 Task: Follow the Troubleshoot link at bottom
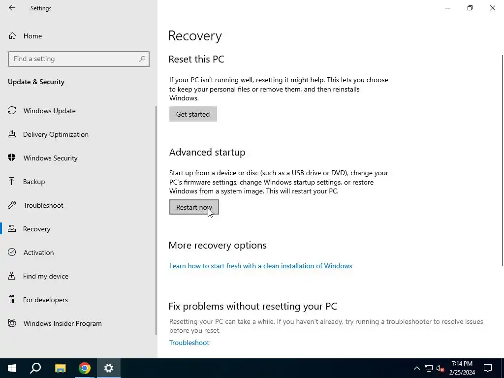click(x=189, y=343)
